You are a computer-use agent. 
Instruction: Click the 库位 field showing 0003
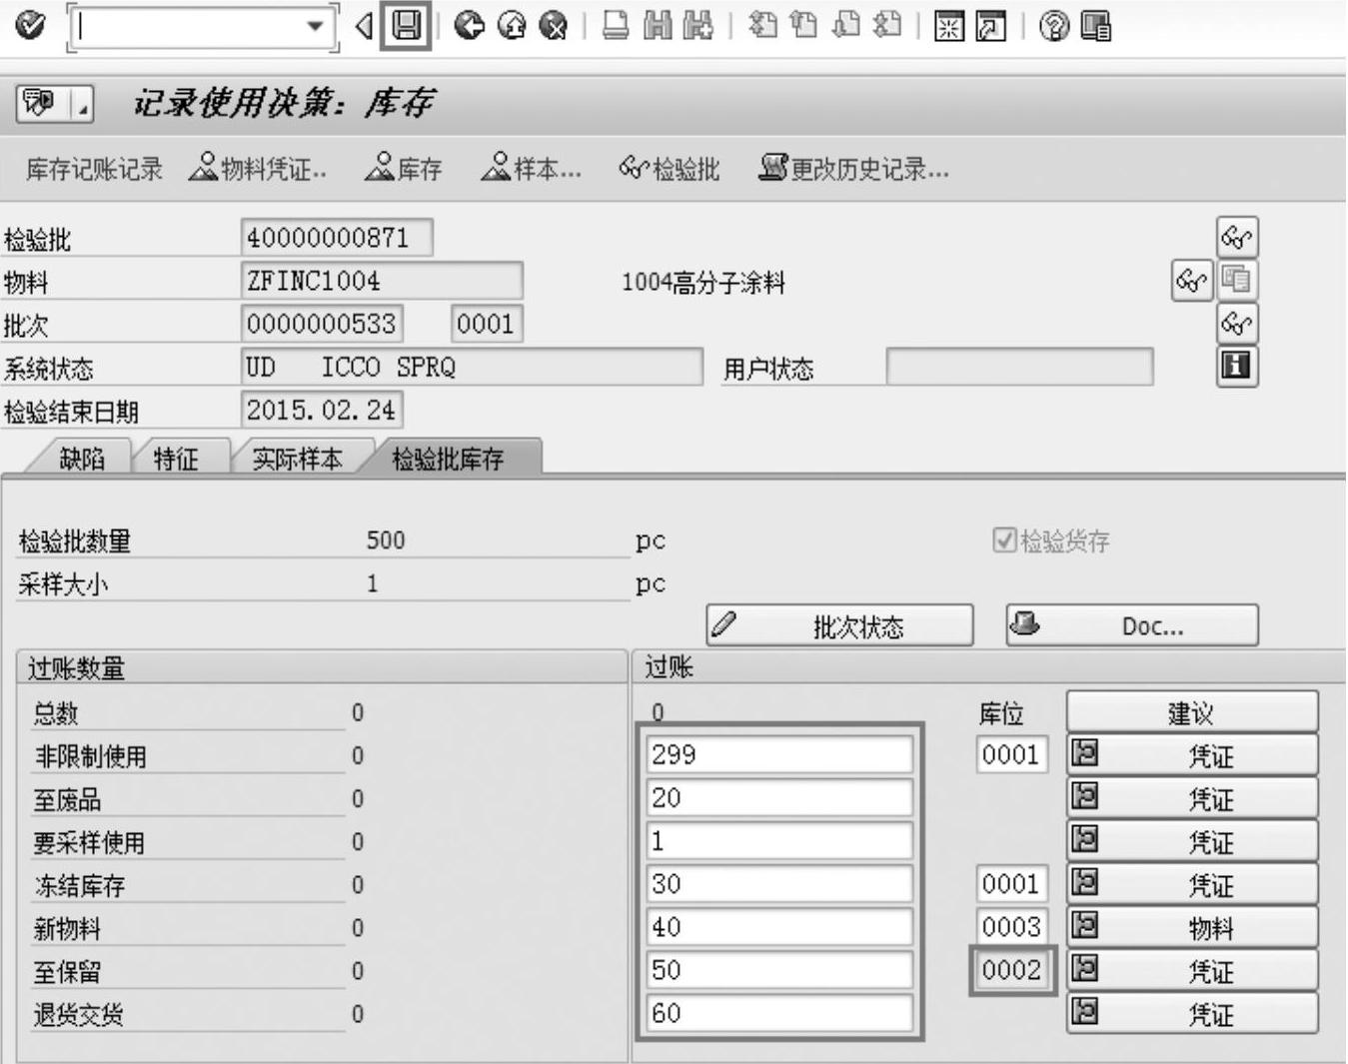[1011, 926]
